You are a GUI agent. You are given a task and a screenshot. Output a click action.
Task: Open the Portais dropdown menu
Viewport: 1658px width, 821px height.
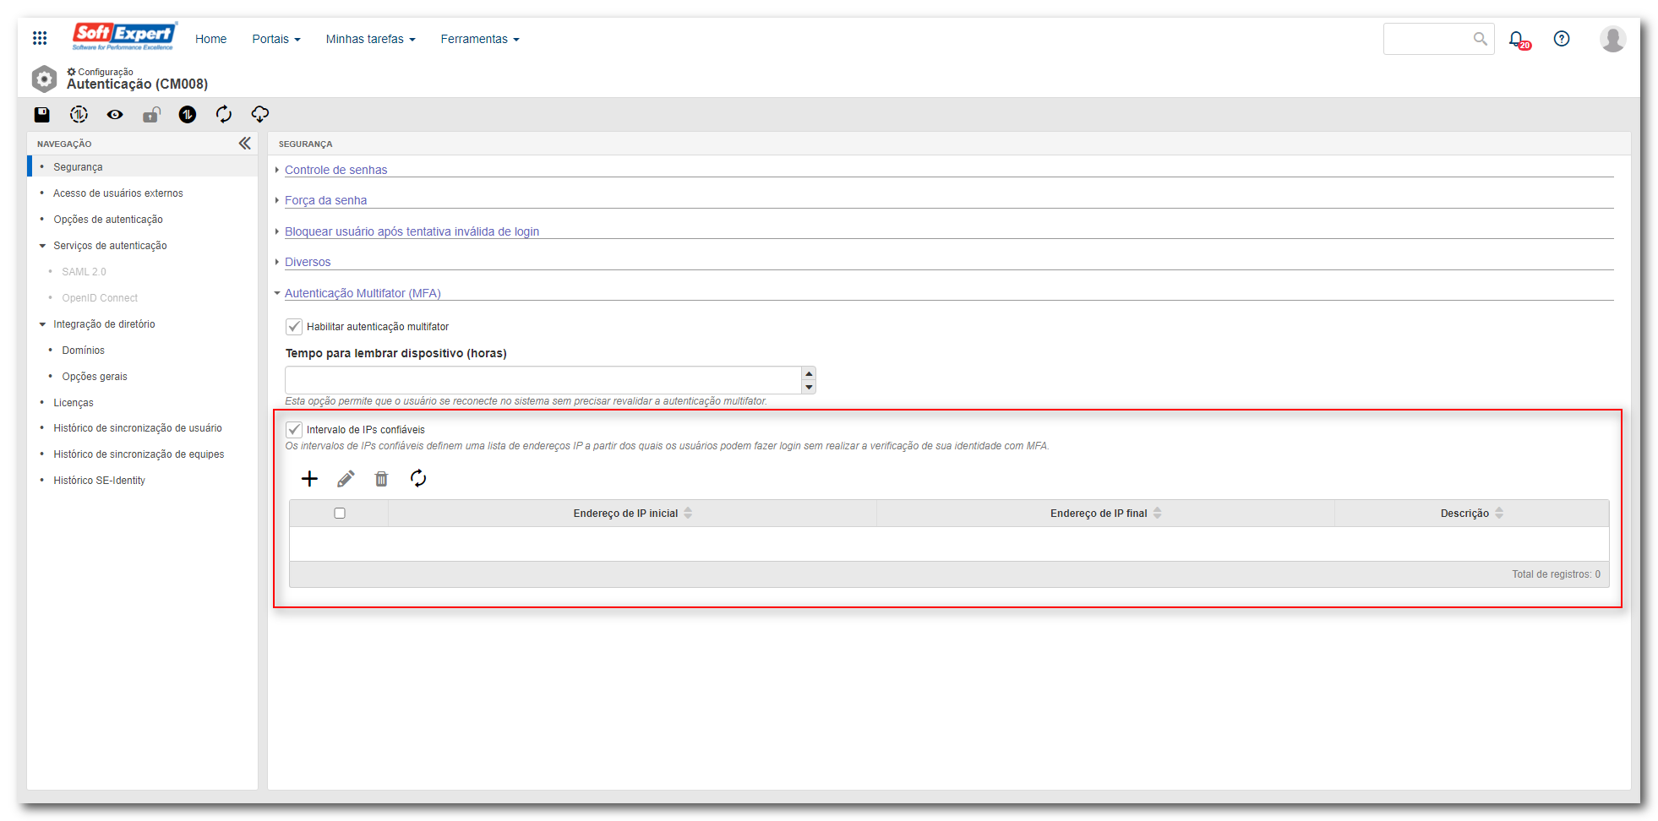276,39
